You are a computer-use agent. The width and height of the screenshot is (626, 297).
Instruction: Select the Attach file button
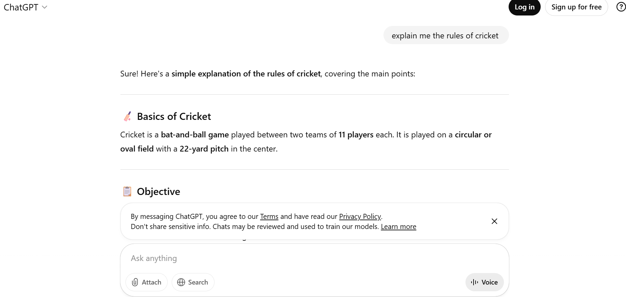[146, 282]
